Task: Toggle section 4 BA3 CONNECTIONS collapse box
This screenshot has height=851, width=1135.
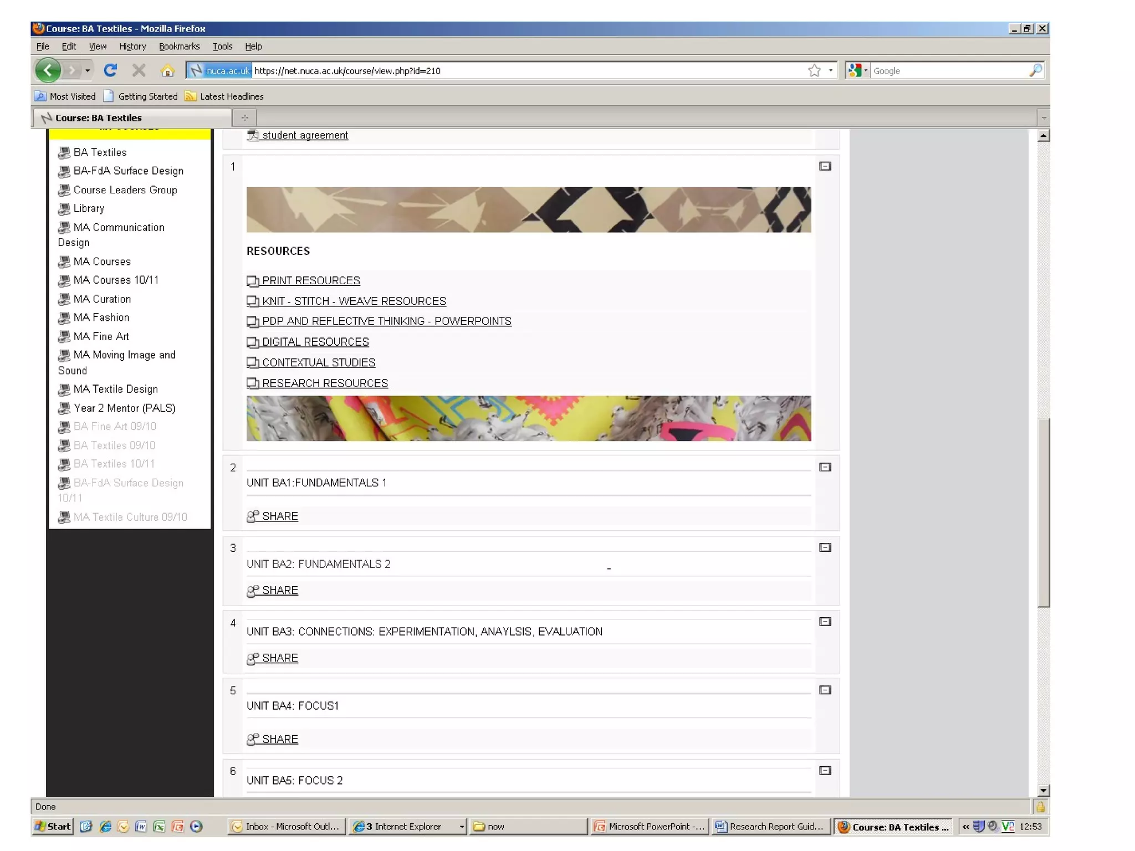Action: coord(825,622)
